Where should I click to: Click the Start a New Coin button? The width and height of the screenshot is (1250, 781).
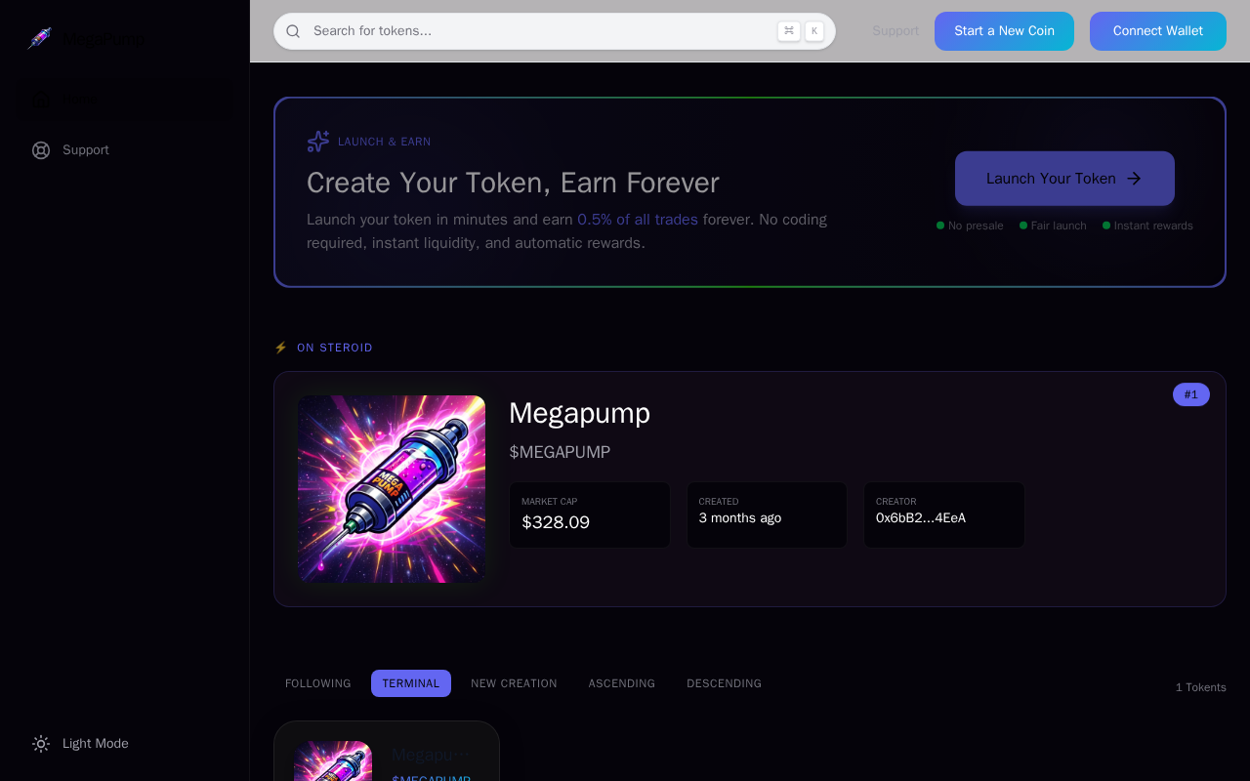point(1004,31)
